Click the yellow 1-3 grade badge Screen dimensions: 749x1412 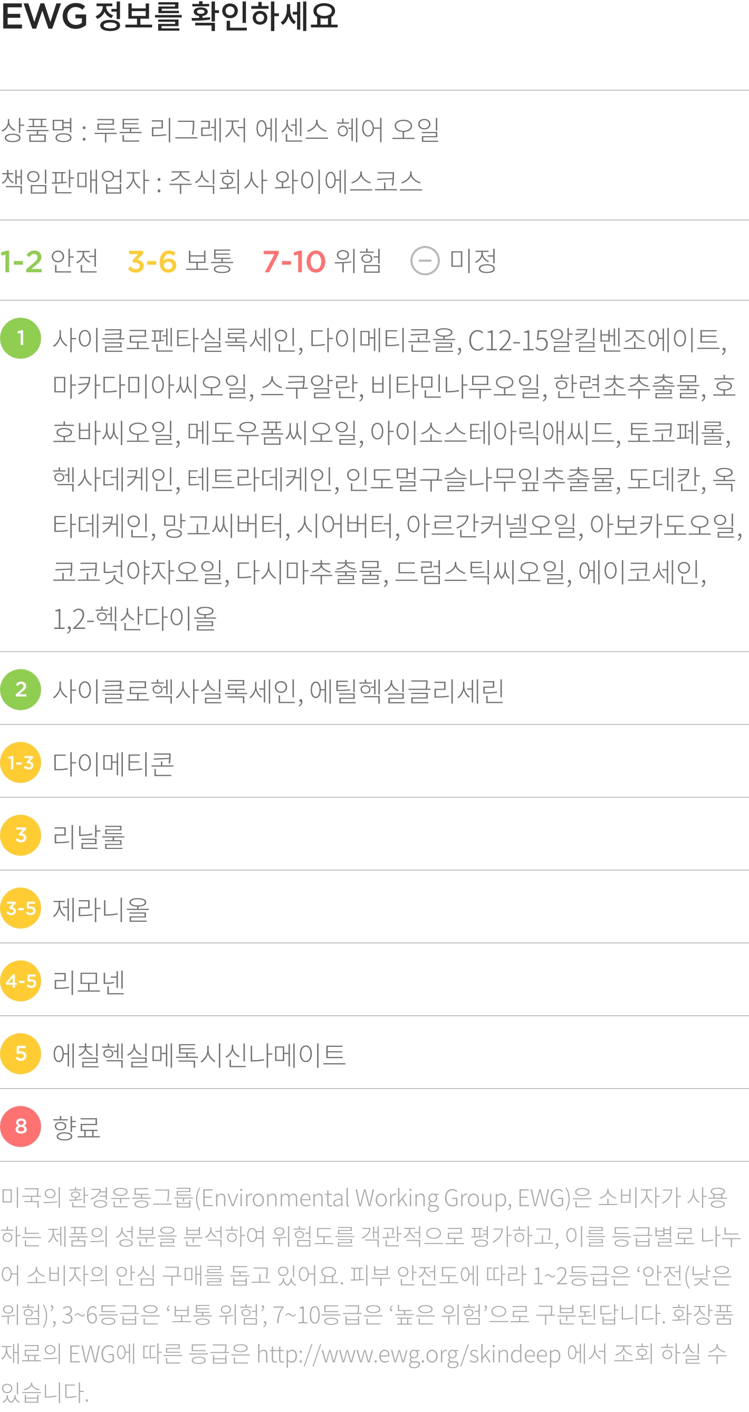pos(20,762)
